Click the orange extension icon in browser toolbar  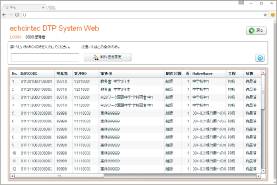[x=273, y=15]
